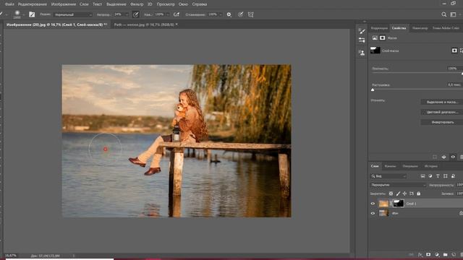Switch to Каналы tab
The image size is (463, 260).
click(390, 166)
